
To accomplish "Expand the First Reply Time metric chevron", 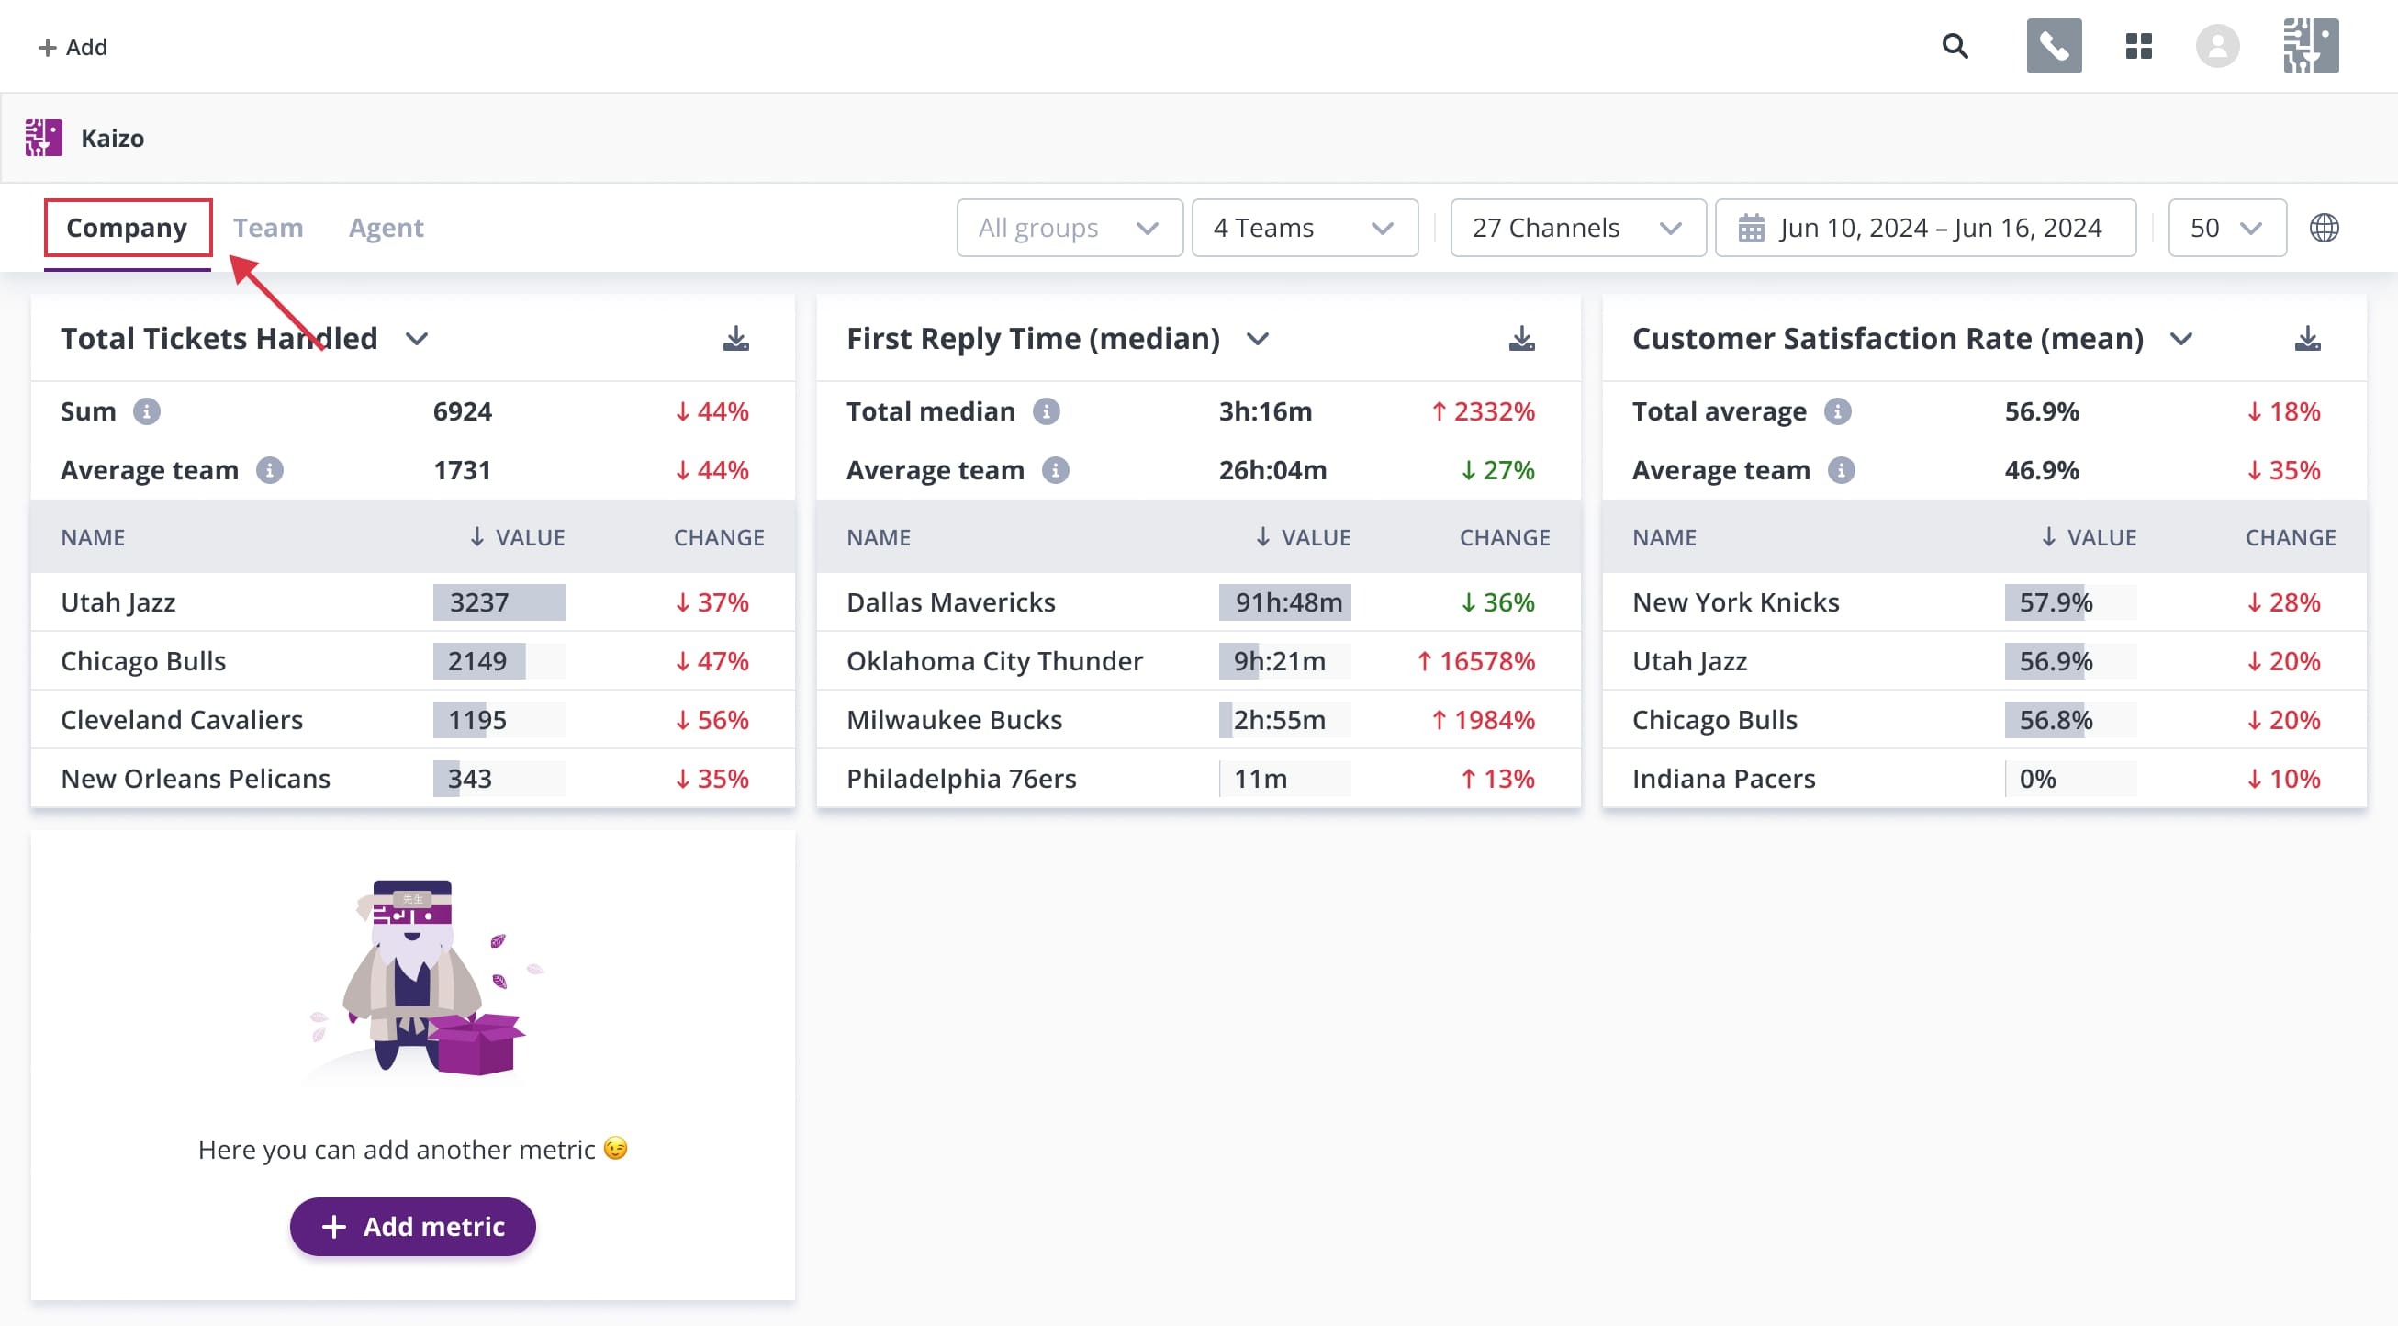I will point(1259,339).
